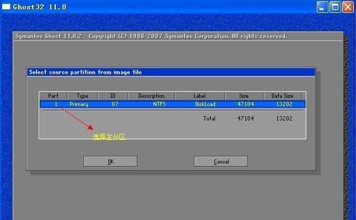Click the Cancel button

pos(221,161)
